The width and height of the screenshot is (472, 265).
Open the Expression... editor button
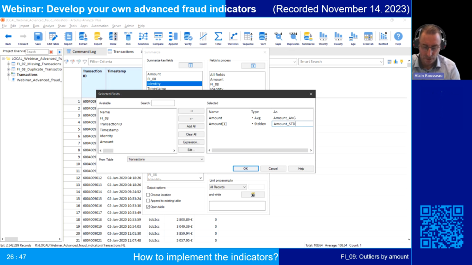pos(191,142)
